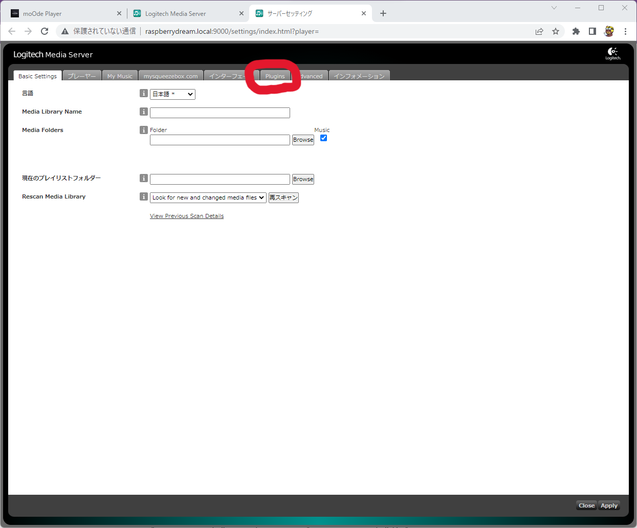Browse for a media folder

pyautogui.click(x=303, y=140)
